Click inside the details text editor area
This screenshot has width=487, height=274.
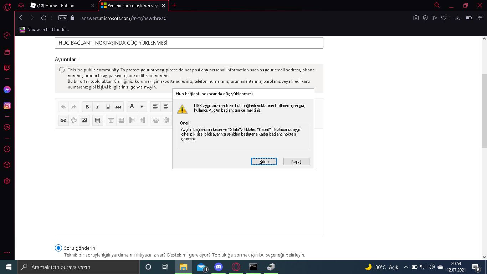[x=189, y=182]
